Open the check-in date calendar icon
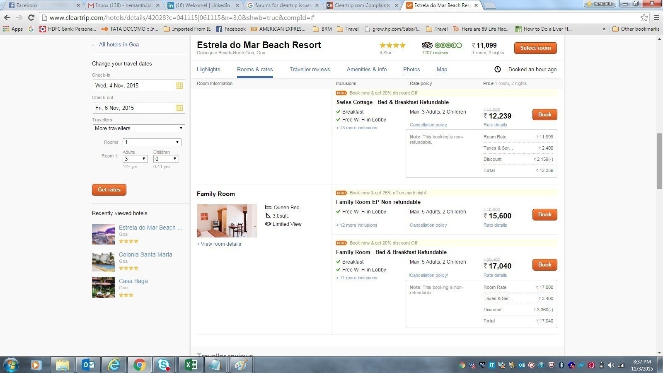 tap(179, 86)
